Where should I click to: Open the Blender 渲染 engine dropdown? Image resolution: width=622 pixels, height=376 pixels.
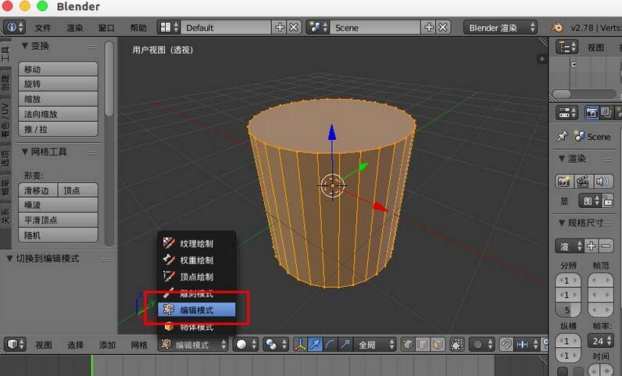click(x=501, y=27)
